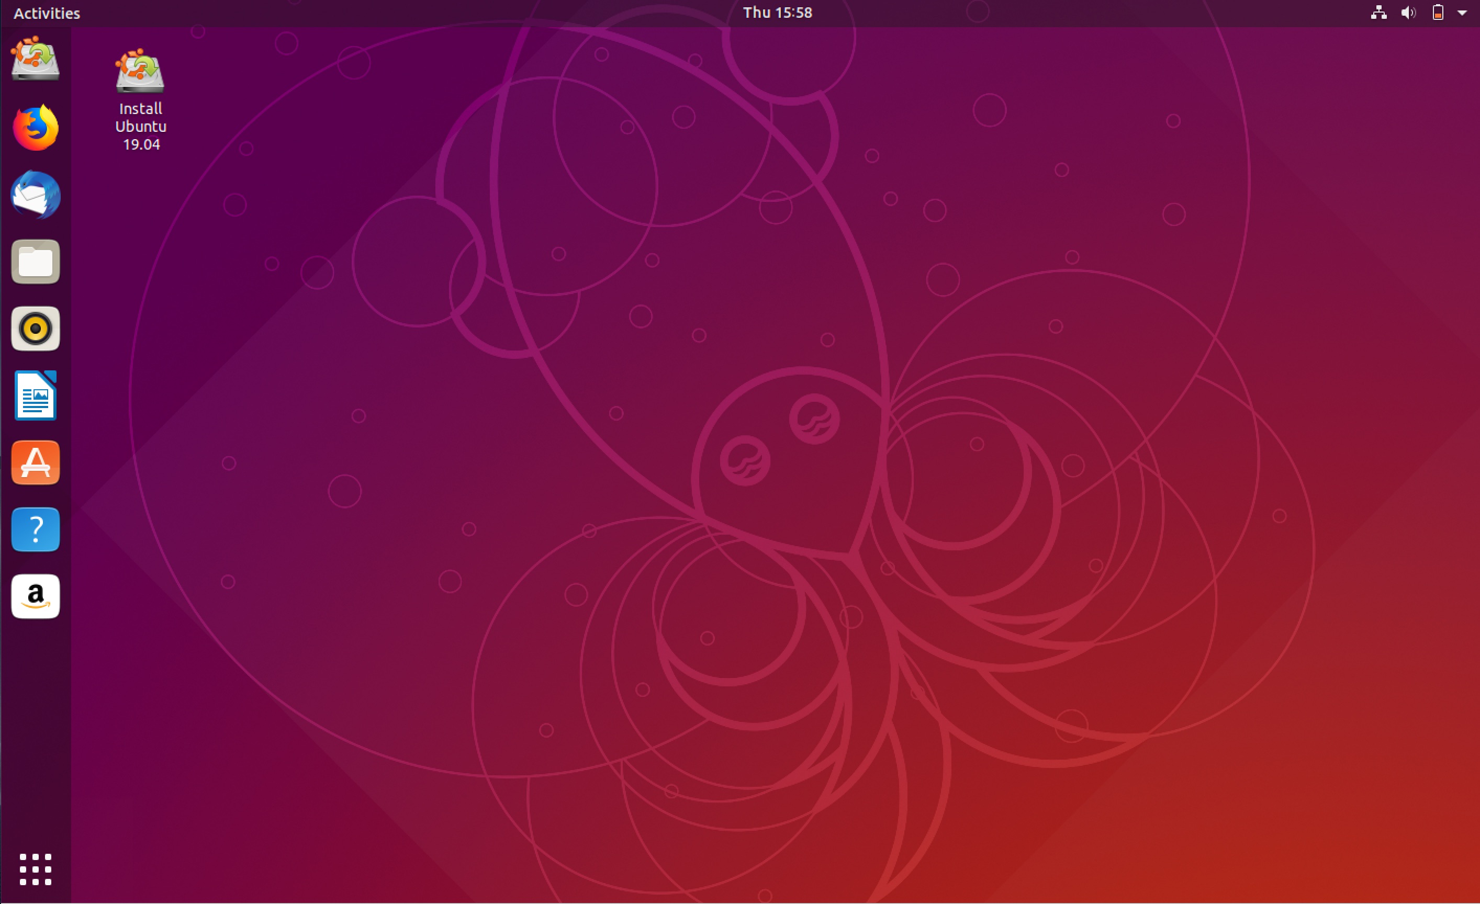Screen dimensions: 1480x904
Task: Show the all applications grid
Action: (35, 869)
